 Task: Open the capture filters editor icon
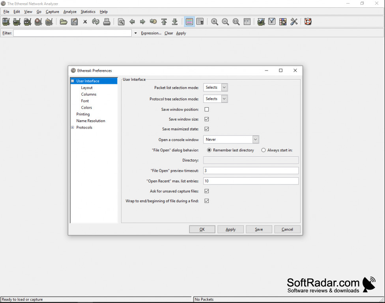pyautogui.click(x=261, y=22)
